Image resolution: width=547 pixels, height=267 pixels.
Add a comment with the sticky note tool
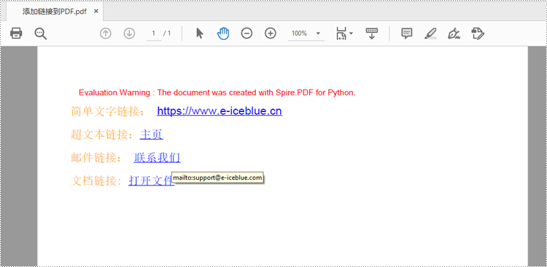coord(407,33)
